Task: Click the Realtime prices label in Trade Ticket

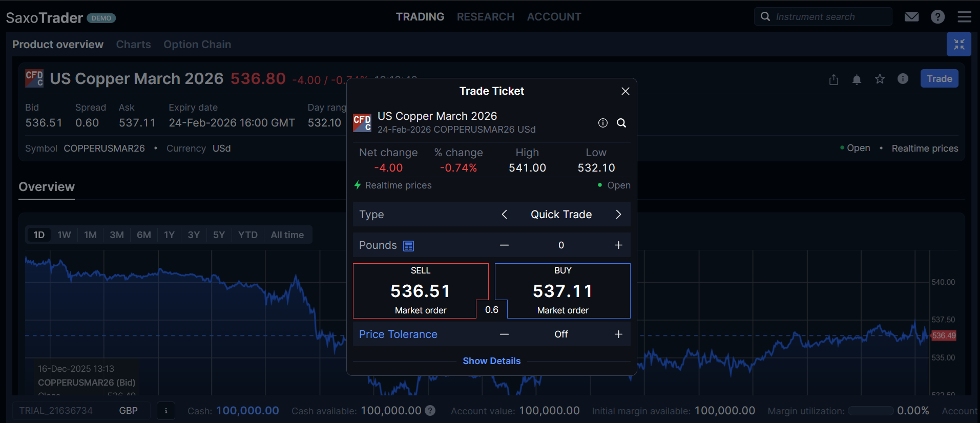Action: pos(398,185)
